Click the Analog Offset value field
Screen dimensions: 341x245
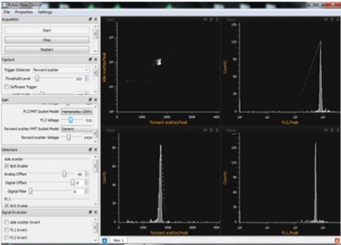pos(80,174)
